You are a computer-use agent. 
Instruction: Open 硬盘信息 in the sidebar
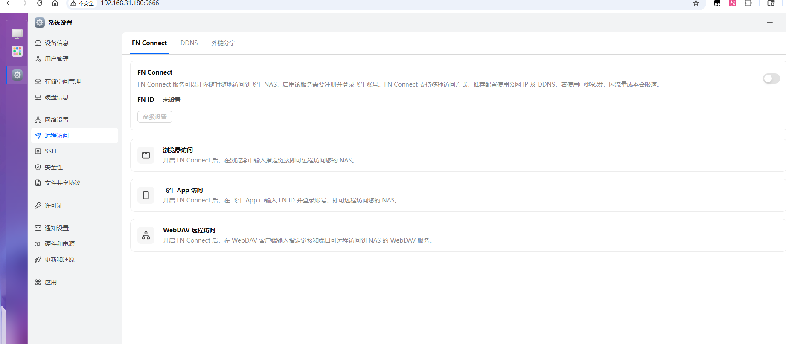coord(75,97)
